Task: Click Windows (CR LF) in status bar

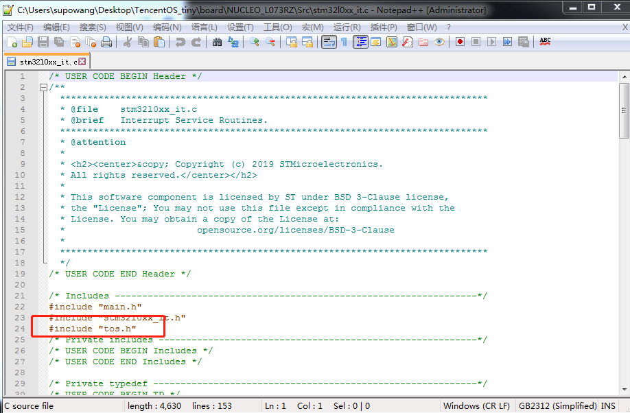Action: tap(476, 406)
